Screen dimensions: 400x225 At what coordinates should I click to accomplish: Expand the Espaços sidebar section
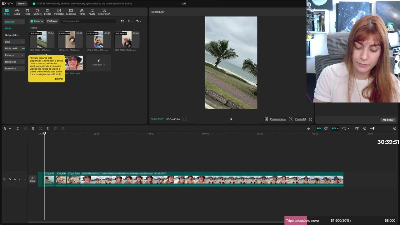pos(14,55)
